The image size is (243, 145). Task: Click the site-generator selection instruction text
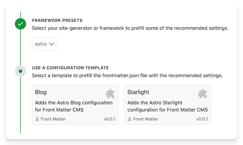[x=130, y=28]
